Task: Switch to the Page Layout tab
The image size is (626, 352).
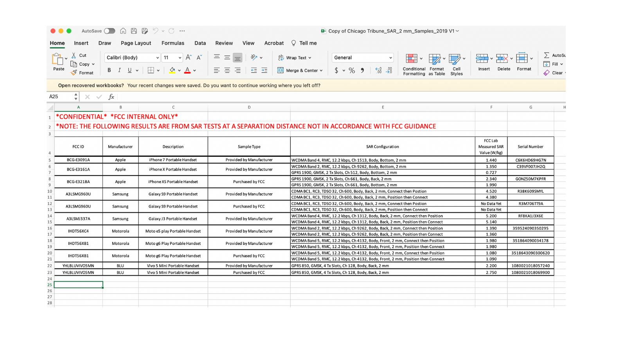Action: coord(136,43)
